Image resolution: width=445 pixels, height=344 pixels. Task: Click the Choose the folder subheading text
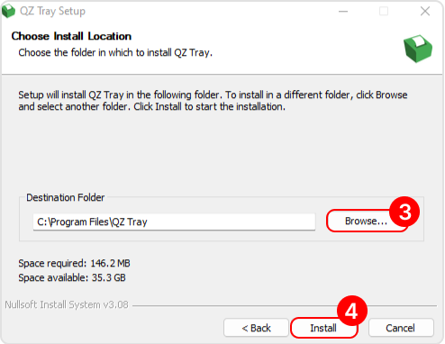(x=115, y=52)
